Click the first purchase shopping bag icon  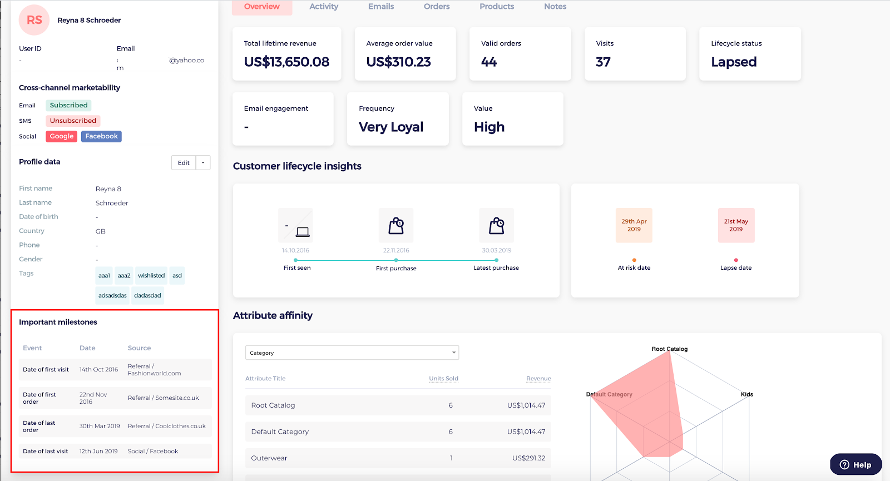pyautogui.click(x=396, y=225)
